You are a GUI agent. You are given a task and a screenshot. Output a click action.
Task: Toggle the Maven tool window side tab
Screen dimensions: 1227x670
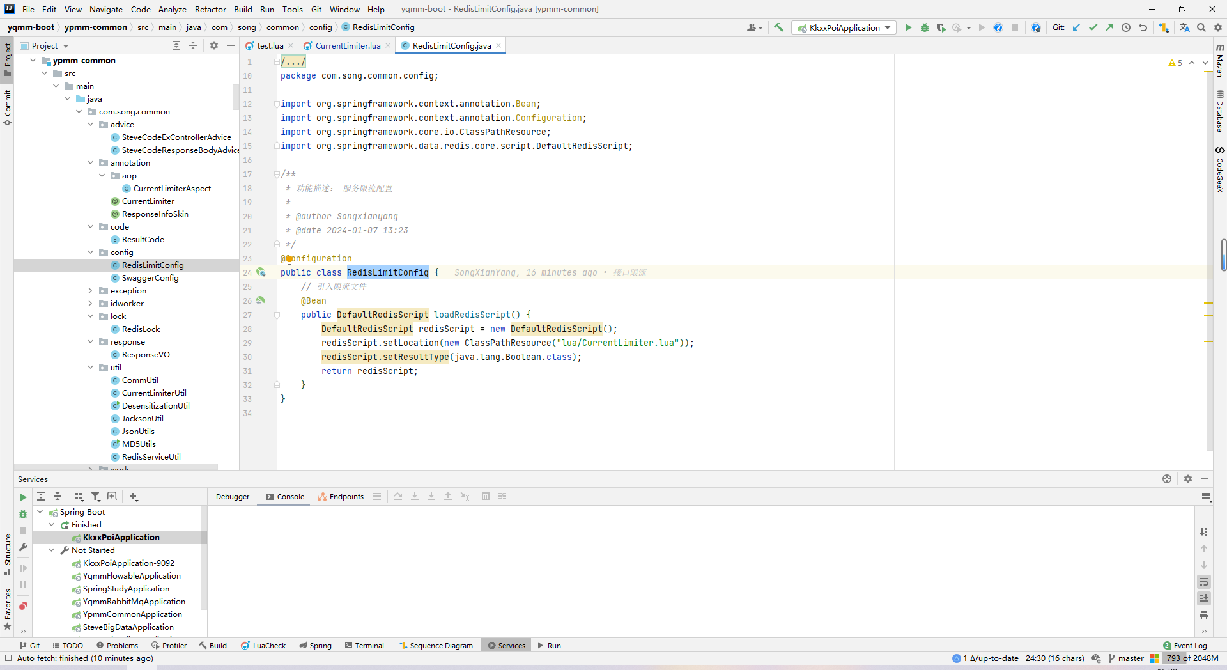coord(1219,59)
